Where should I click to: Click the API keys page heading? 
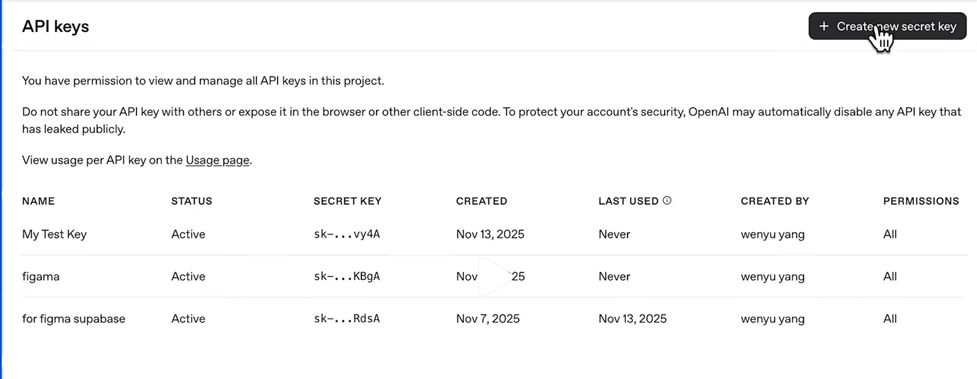[x=55, y=26]
